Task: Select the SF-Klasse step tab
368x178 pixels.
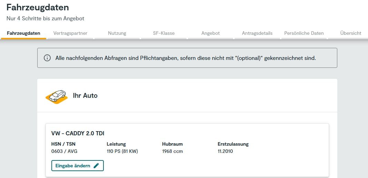Action: click(164, 33)
